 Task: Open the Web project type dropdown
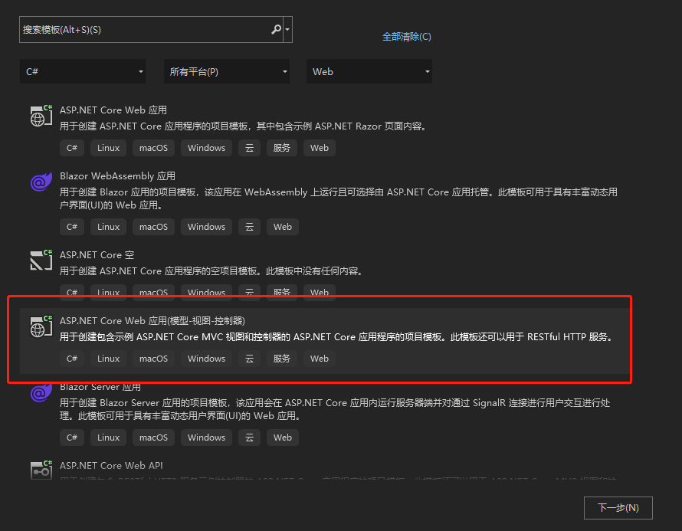click(x=369, y=71)
